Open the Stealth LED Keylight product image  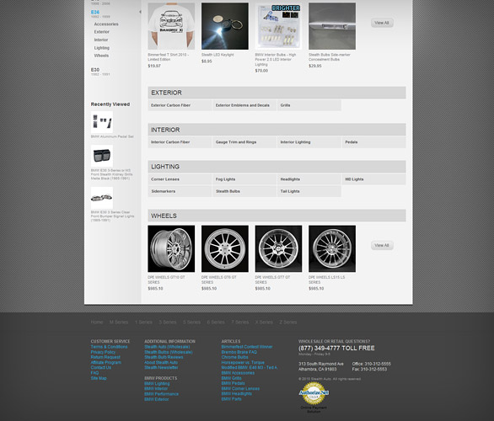(224, 26)
